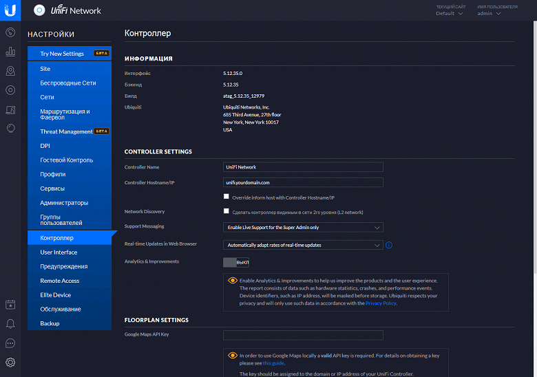Screen dimensions: 537x377
Task: Open Обслуживание settings section
Action: tap(70, 310)
